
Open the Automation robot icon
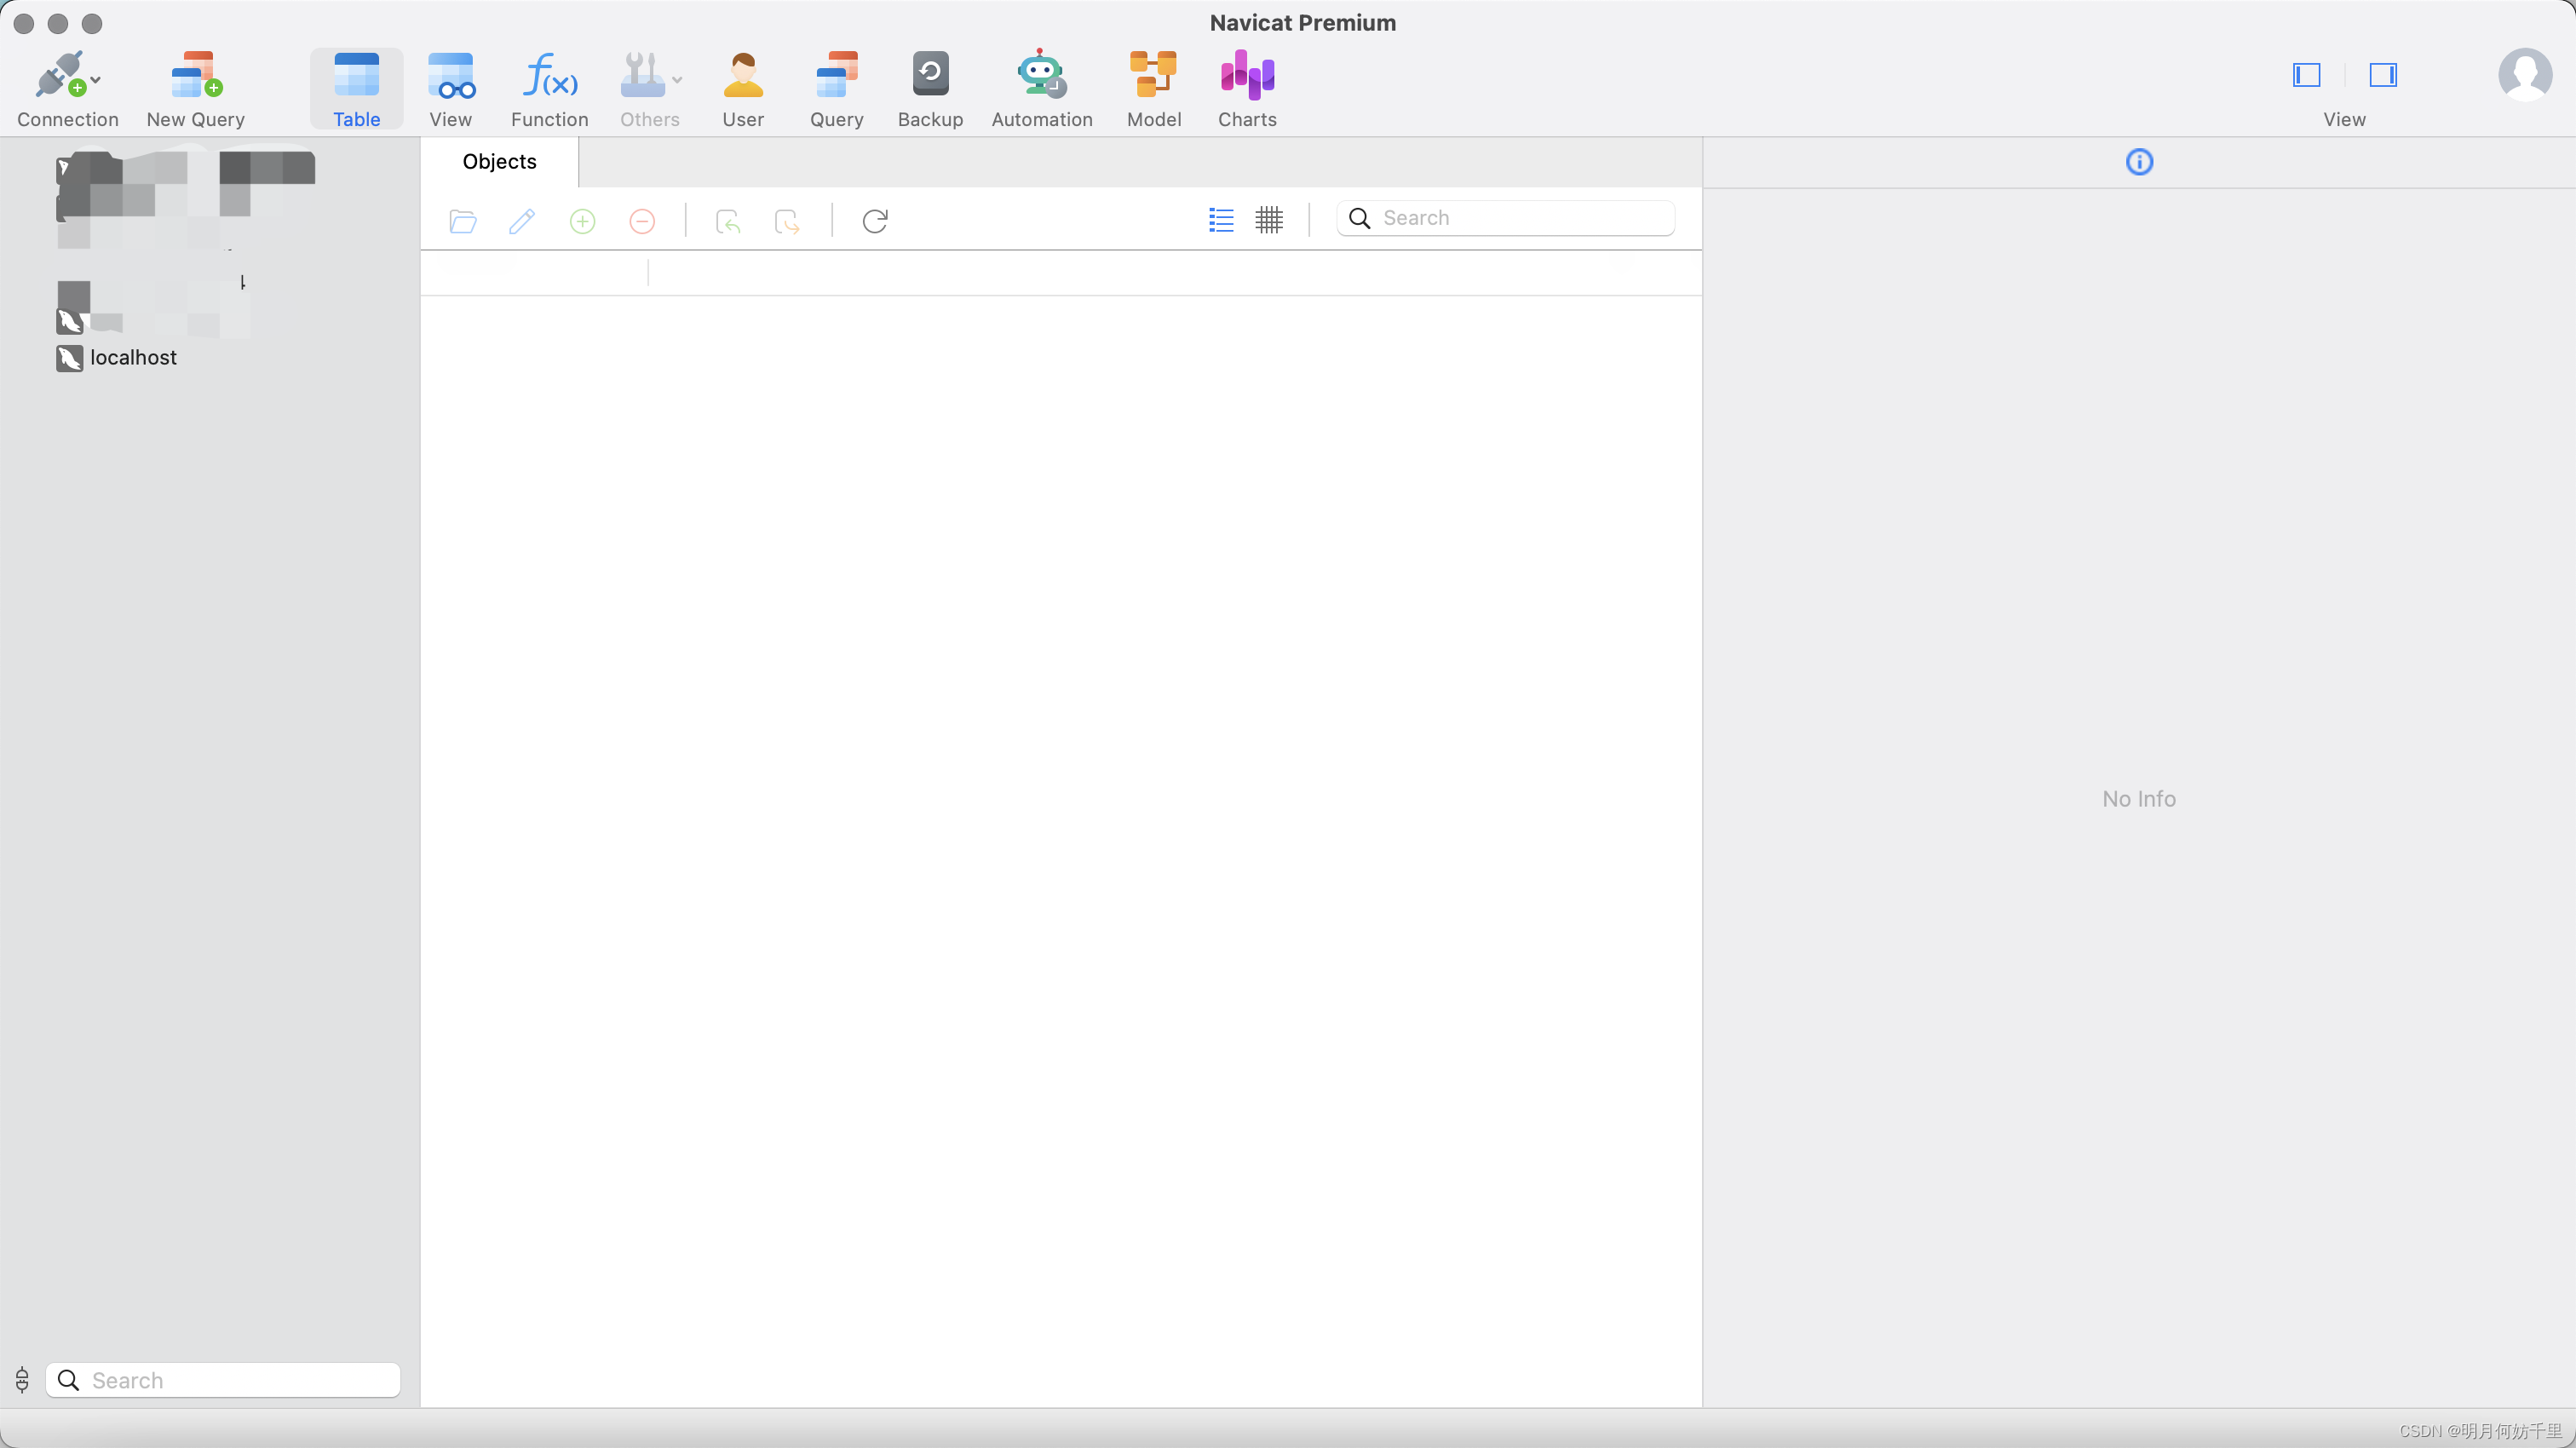click(x=1041, y=75)
